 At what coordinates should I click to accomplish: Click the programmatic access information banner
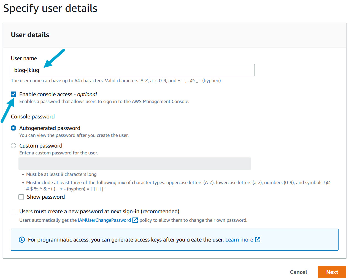[174, 239]
